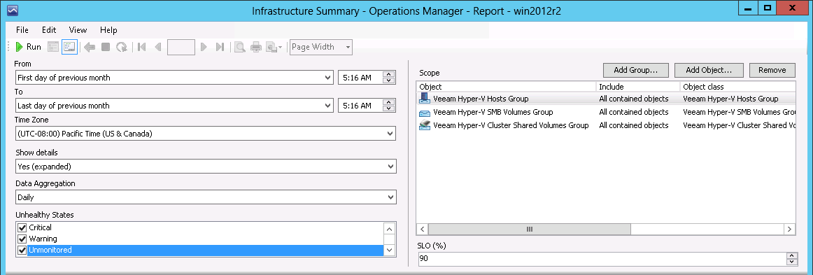Open the View menu
The image size is (813, 275).
coord(78,30)
